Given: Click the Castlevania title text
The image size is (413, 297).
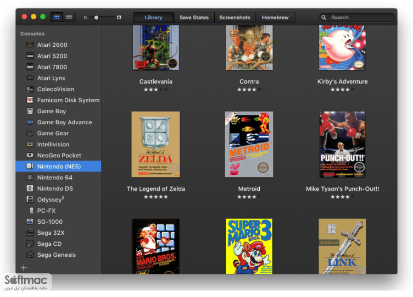Looking at the screenshot, I should tap(155, 82).
